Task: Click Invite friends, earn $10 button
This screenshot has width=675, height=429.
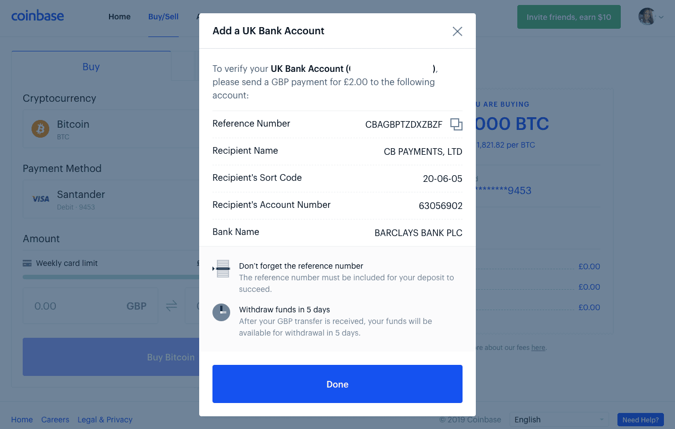Action: (x=569, y=17)
